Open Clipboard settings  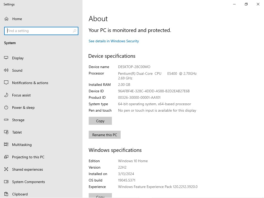[41, 194]
